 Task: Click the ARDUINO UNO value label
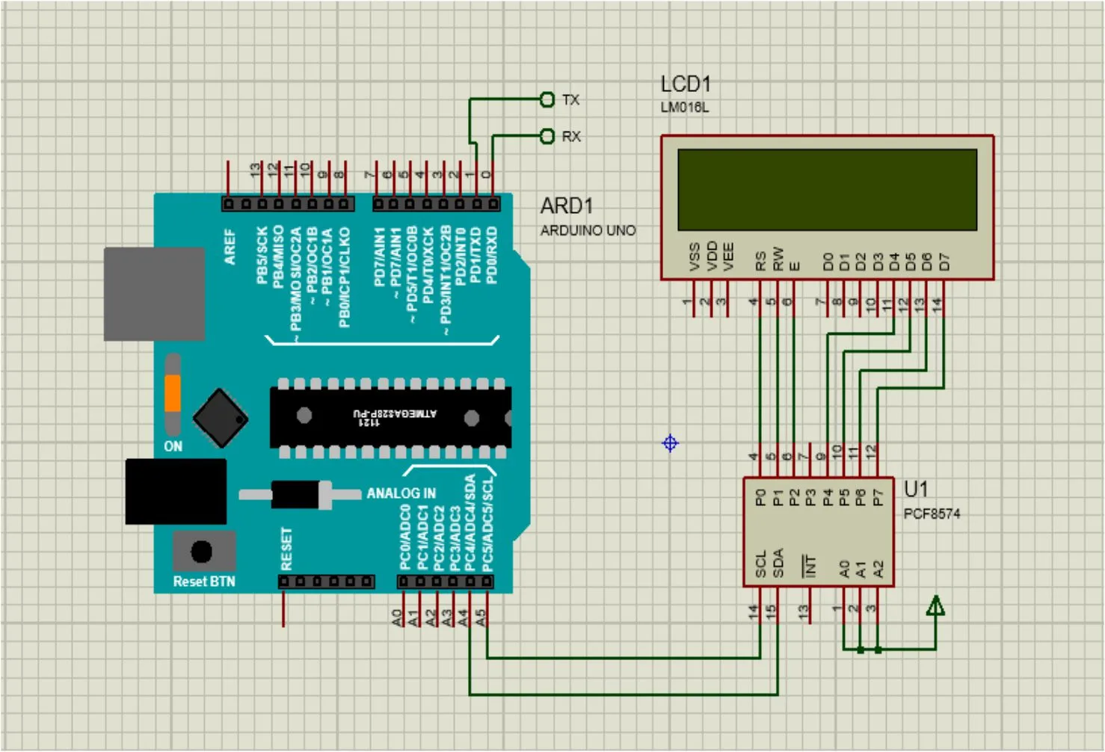pos(588,230)
